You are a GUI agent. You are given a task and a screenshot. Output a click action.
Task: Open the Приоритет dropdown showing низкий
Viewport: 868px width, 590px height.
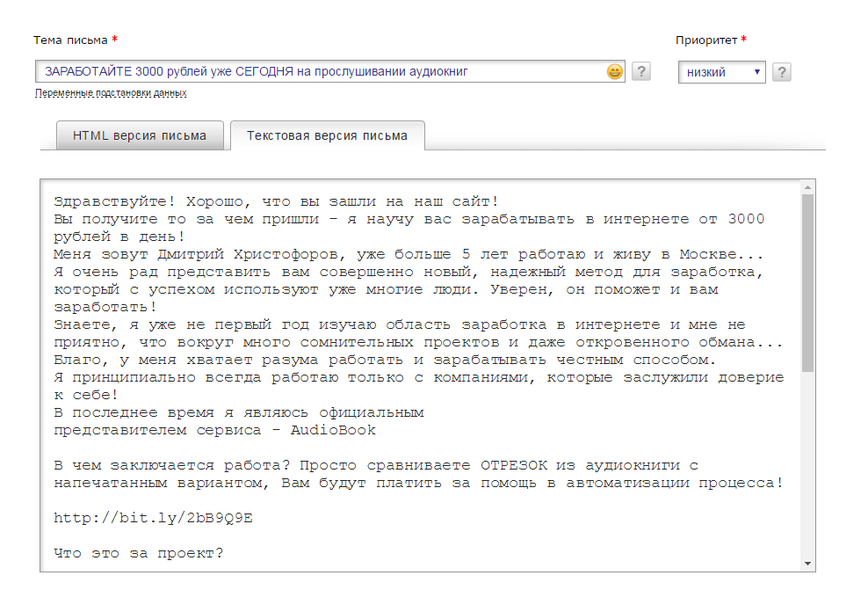click(x=722, y=72)
